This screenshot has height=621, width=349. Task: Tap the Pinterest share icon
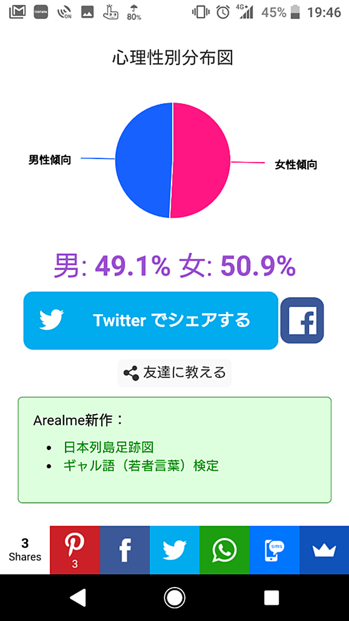tap(75, 549)
